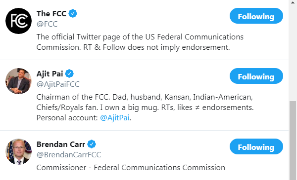This screenshot has width=297, height=180.
Task: Open the Brendan Carr display name link
Action: click(x=61, y=144)
